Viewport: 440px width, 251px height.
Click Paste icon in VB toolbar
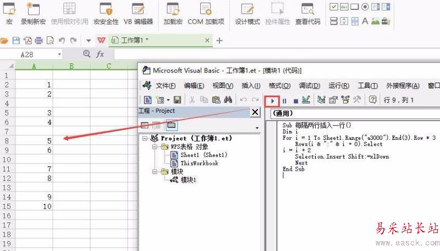pyautogui.click(x=216, y=100)
